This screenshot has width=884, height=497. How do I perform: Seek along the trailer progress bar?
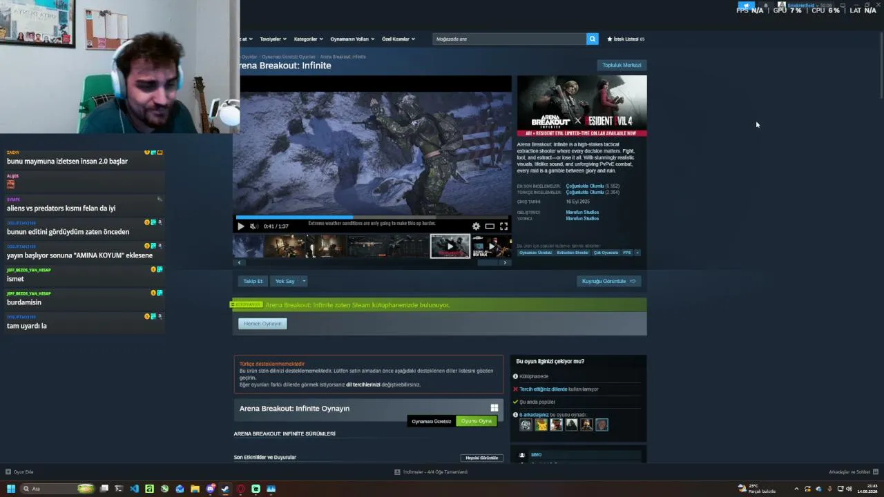(373, 217)
